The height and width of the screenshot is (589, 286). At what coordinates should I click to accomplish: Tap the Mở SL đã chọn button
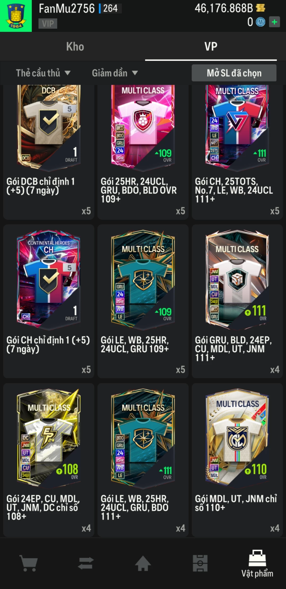click(234, 73)
